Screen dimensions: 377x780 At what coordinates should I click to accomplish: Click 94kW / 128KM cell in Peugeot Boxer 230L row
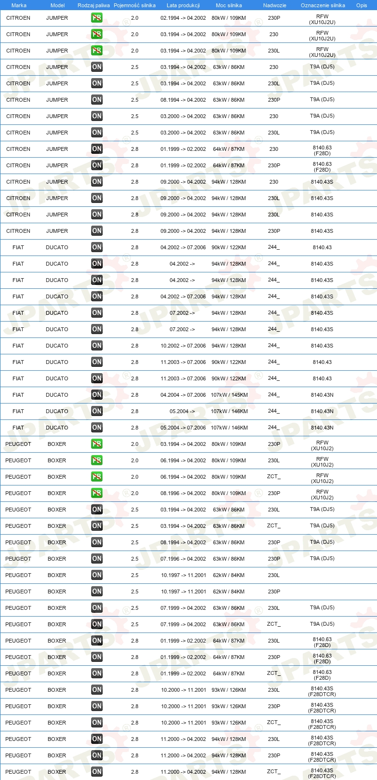[x=229, y=739]
